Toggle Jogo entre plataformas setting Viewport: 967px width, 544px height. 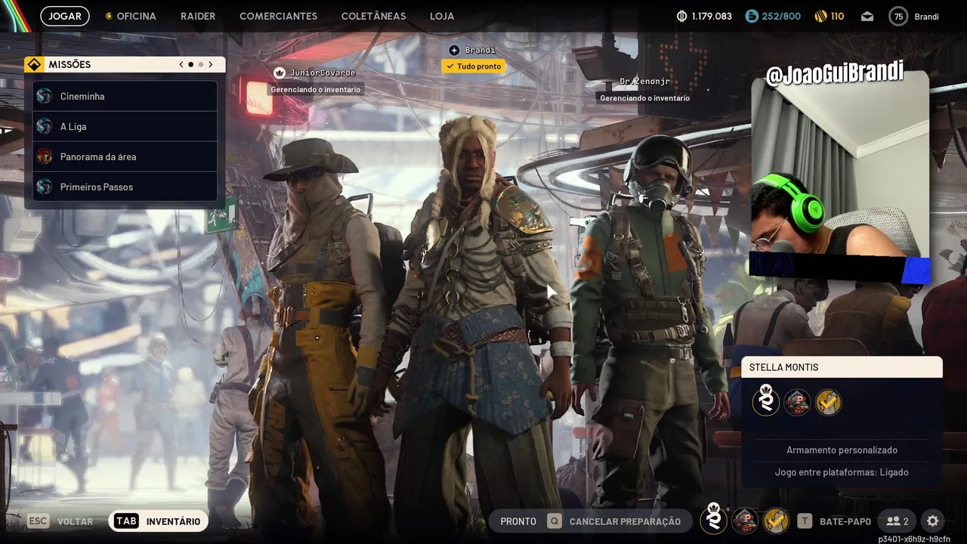[x=842, y=472]
